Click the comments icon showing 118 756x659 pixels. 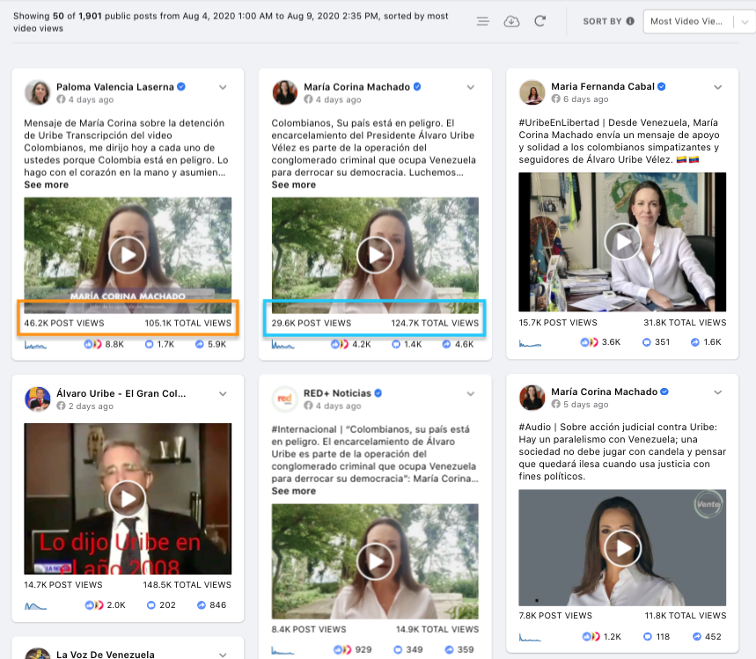(x=648, y=637)
